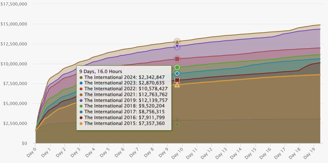Click the 'Day 0' x-axis label

point(31,152)
